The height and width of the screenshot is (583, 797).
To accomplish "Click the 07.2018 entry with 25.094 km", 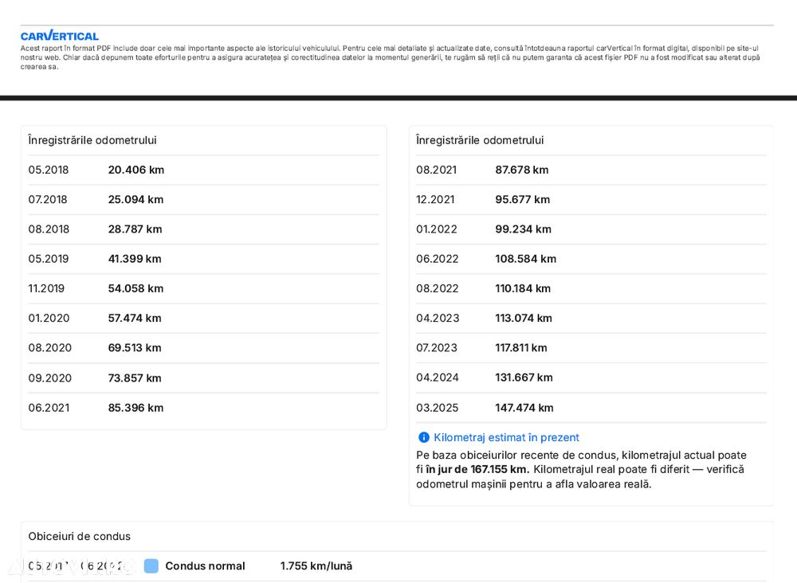I will click(204, 200).
